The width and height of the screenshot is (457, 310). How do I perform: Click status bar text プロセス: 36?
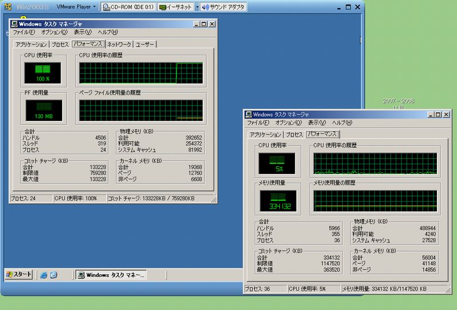pos(258,289)
